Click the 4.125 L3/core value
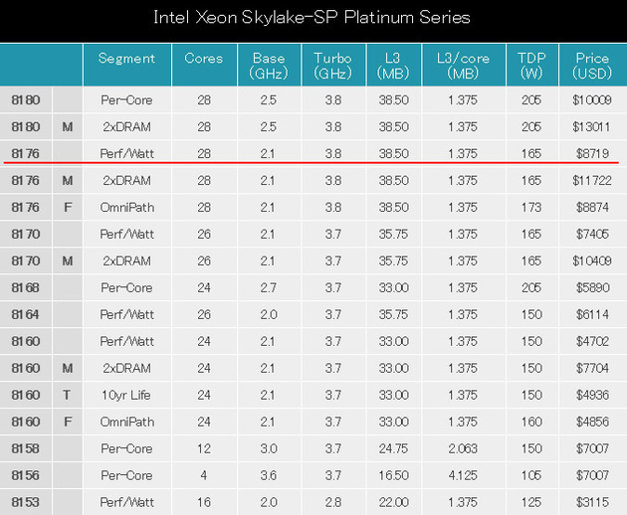Screen dimensions: 627x515 coord(463,475)
